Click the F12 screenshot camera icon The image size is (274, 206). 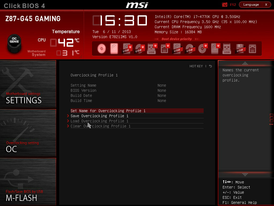[x=224, y=5]
